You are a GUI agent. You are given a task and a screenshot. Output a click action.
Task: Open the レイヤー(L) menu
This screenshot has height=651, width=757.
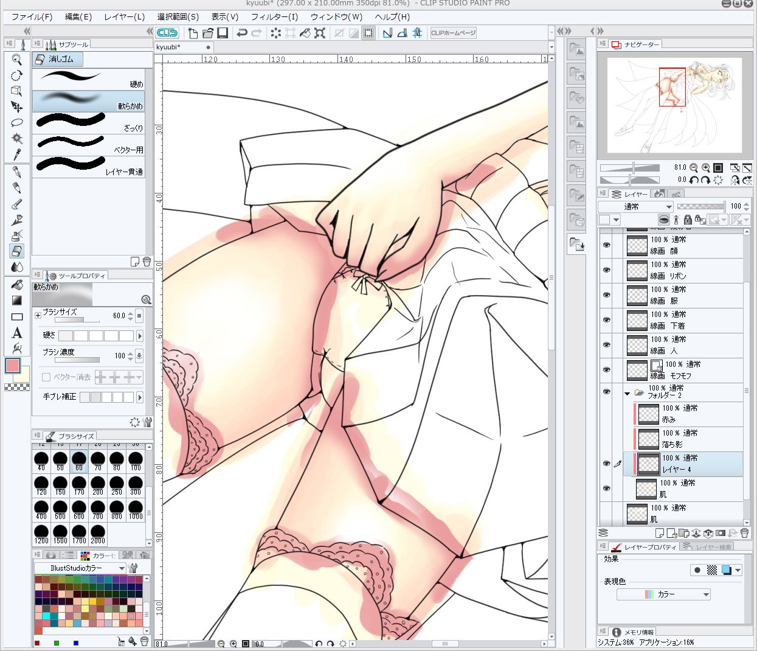[x=124, y=17]
